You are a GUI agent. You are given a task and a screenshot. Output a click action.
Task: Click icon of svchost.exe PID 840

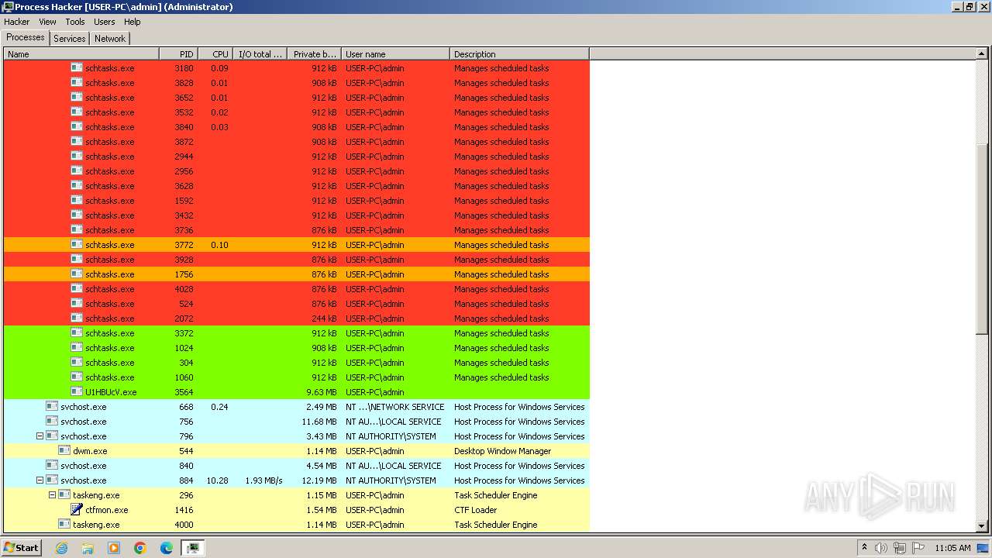(x=52, y=466)
